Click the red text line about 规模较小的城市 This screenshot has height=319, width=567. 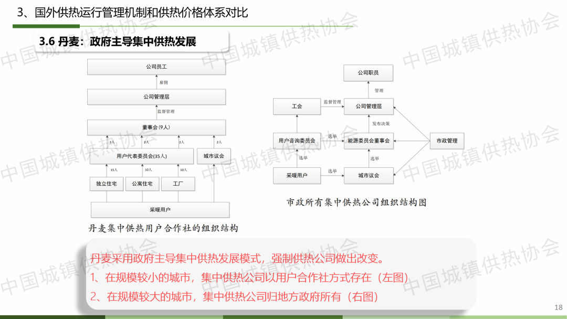tap(249, 278)
